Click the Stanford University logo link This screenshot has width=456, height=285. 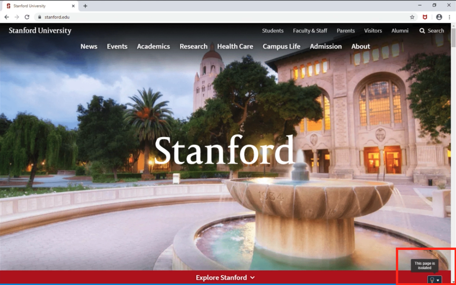point(40,31)
